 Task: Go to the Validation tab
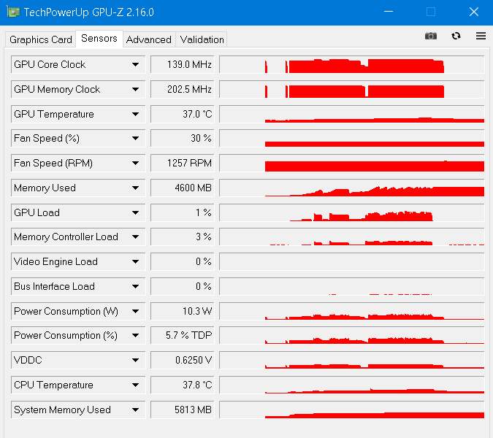[x=202, y=39]
